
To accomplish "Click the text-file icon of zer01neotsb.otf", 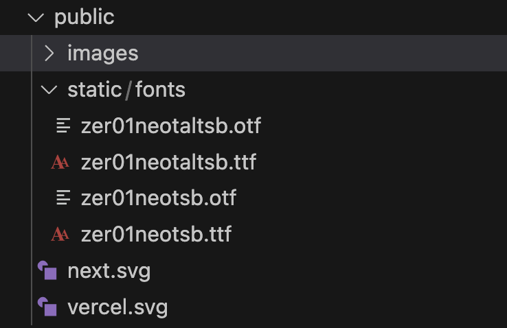I will tap(63, 198).
